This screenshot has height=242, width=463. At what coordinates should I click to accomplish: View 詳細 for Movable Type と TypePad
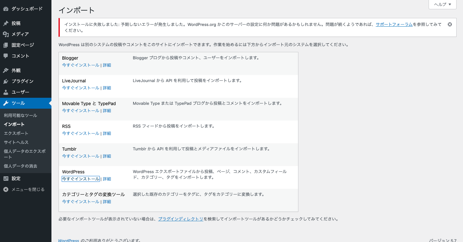tap(107, 111)
